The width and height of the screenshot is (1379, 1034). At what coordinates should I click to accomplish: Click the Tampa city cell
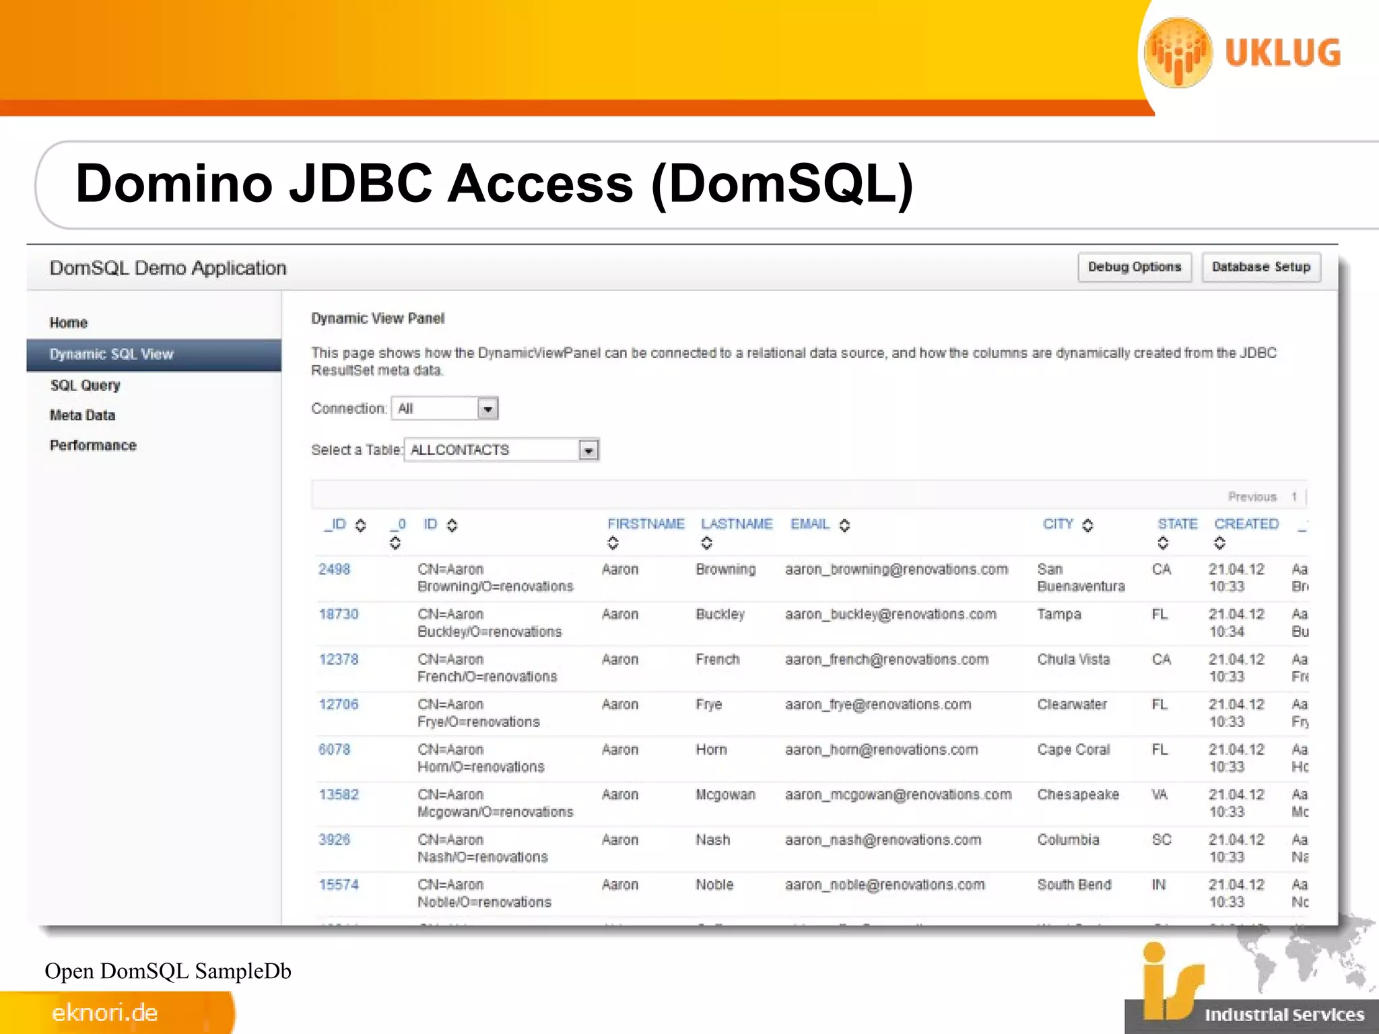pos(1059,615)
